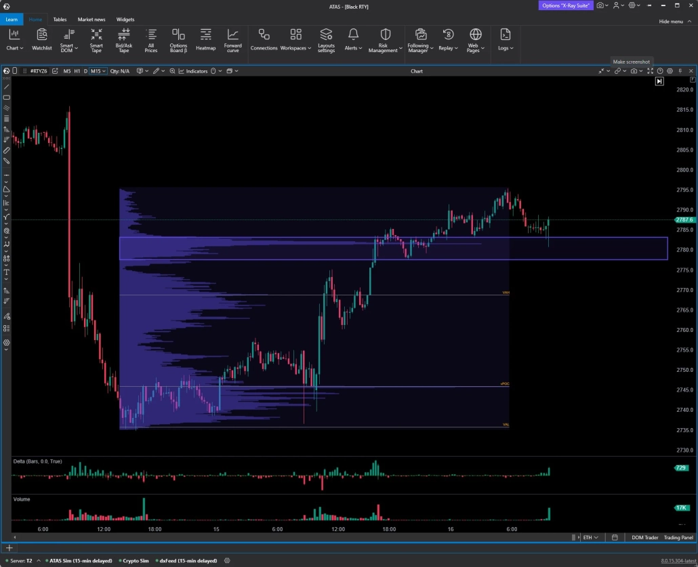This screenshot has height=567, width=698.
Task: Switch the chart to daily D timeframe
Action: tap(85, 71)
